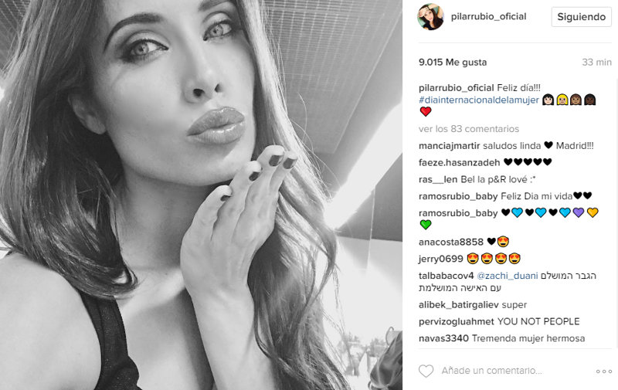Click pilarrubio_oficial username in the header
The width and height of the screenshot is (618, 390).
[489, 16]
